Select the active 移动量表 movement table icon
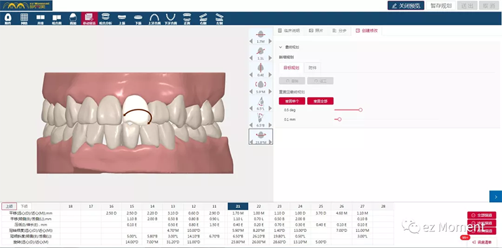The width and height of the screenshot is (502, 248). [x=89, y=18]
